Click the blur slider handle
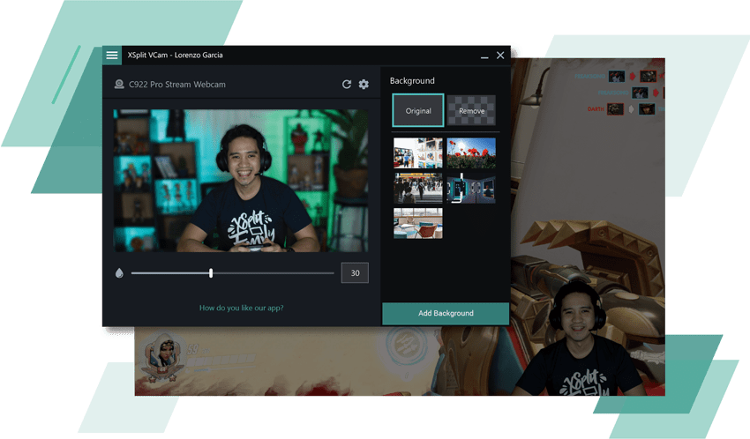Image resolution: width=750 pixels, height=439 pixels. coord(211,272)
